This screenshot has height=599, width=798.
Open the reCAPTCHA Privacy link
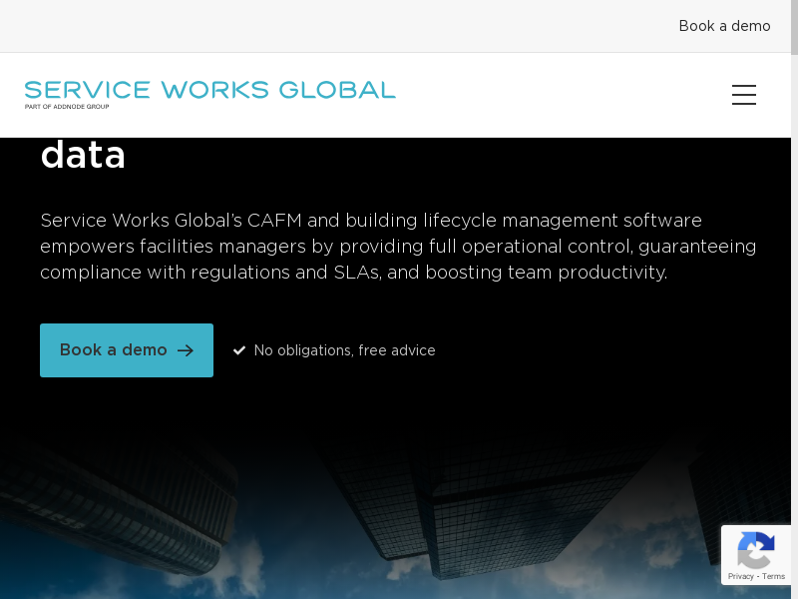tap(740, 576)
